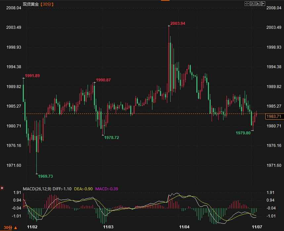The height and width of the screenshot is (231, 284).
Task: Click the 1969.73 low price marker
Action: click(x=46, y=176)
